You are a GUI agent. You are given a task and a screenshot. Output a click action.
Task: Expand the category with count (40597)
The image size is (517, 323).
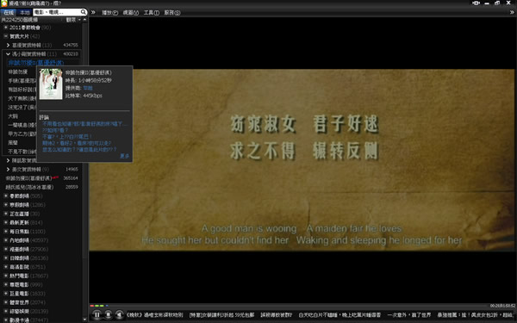pos(6,240)
